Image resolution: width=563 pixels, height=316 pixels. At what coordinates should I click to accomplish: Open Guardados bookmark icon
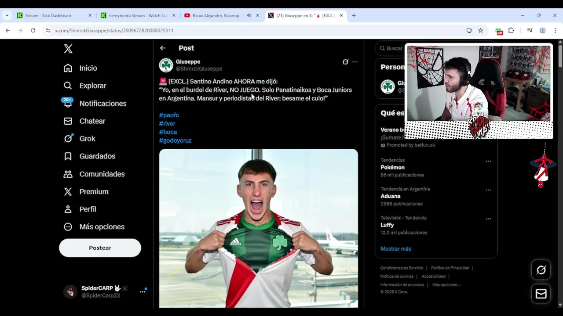pos(68,156)
